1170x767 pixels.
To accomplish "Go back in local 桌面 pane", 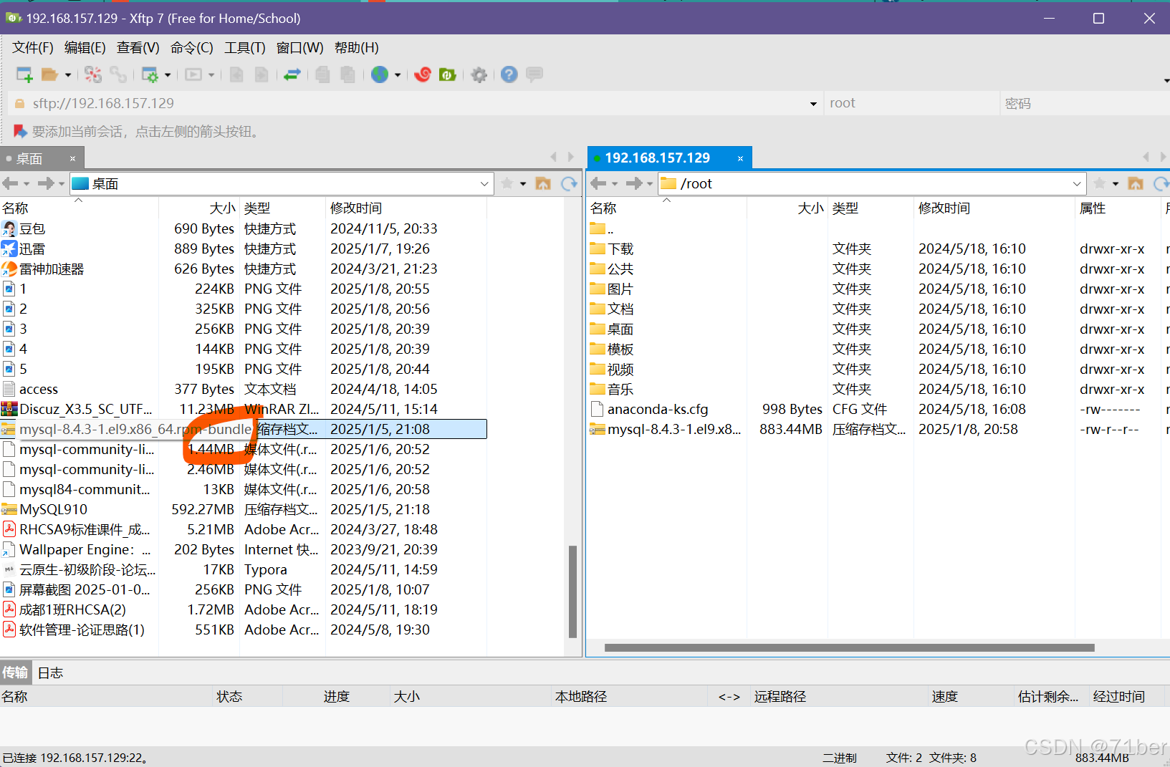I will [10, 184].
